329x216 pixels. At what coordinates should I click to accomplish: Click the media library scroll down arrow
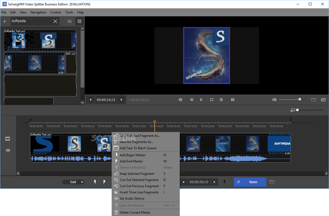pyautogui.click(x=82, y=103)
